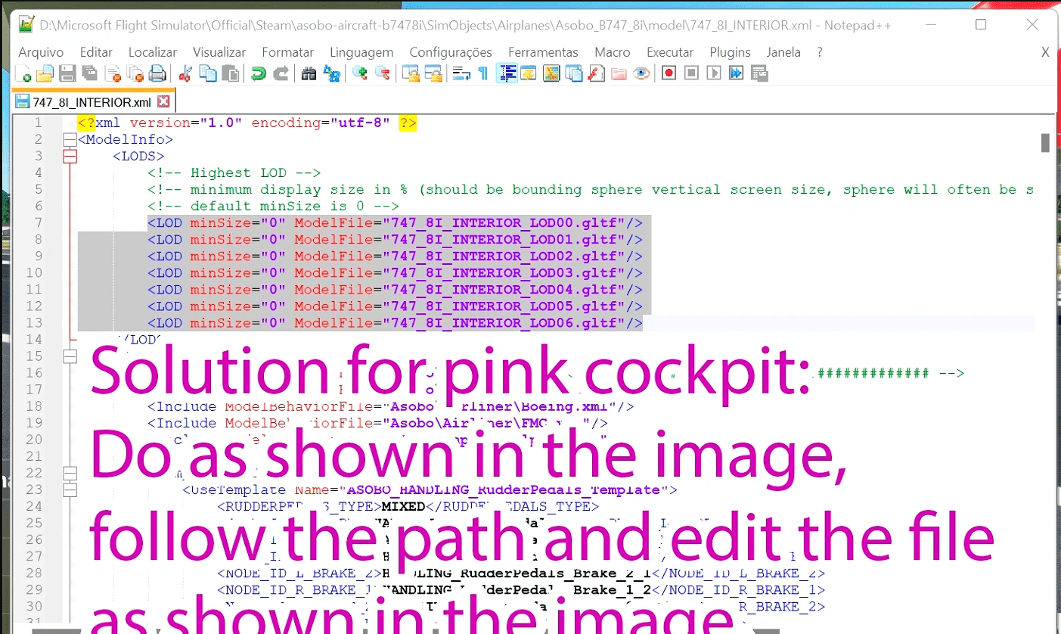Collapse the fold marker on line 15
Viewport: 1061px width, 634px height.
pyautogui.click(x=70, y=356)
